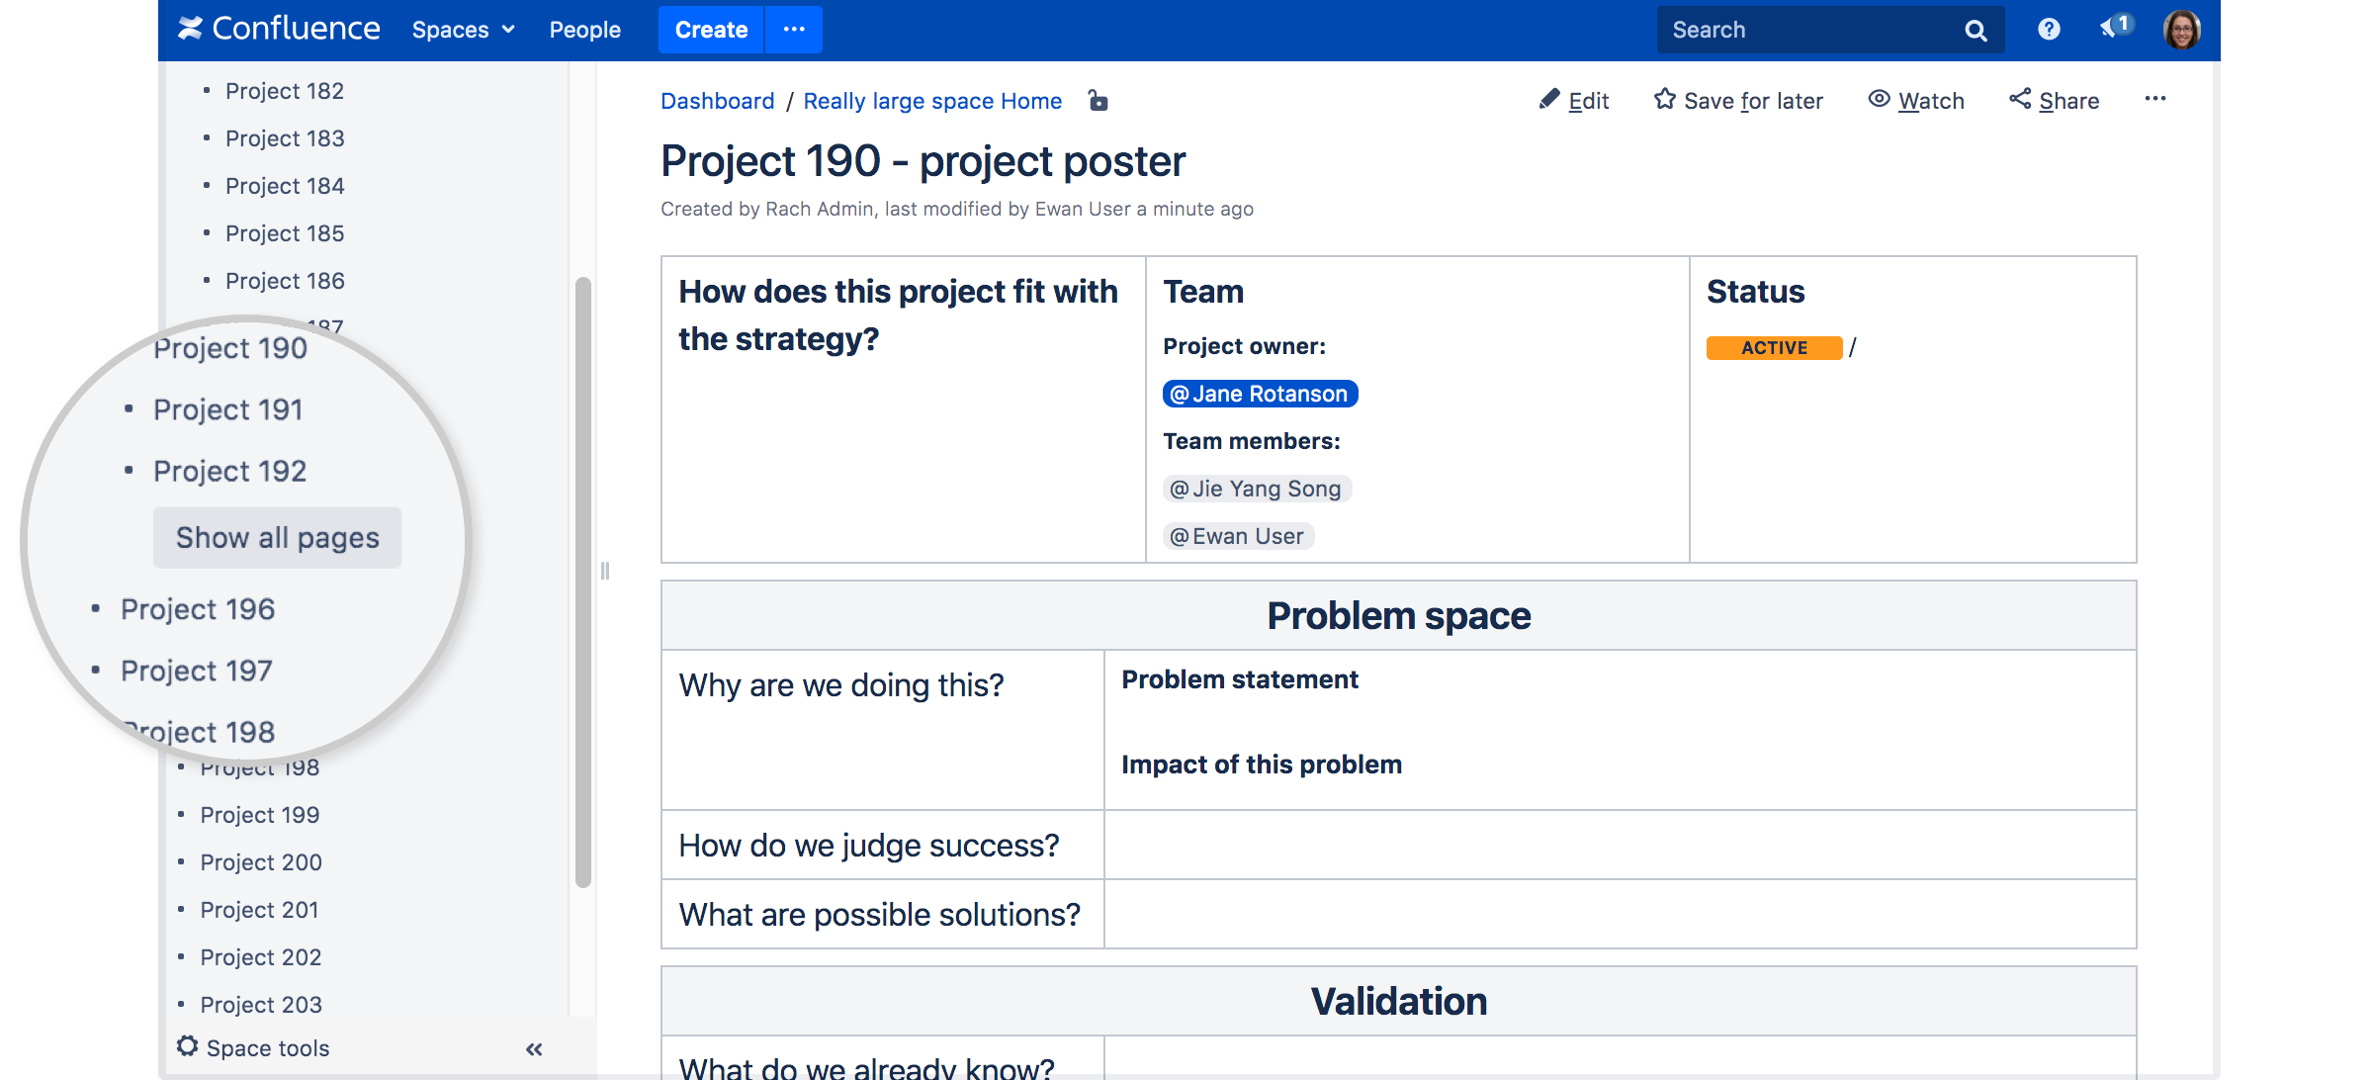Screen dimensions: 2373x1080
Task: Click the Problem statement label
Action: [1240, 679]
